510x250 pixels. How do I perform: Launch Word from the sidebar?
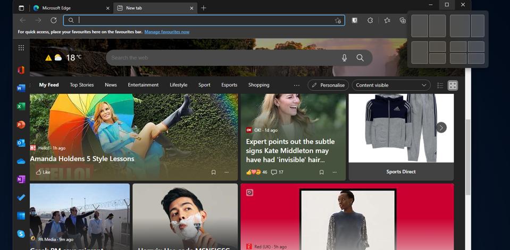tap(21, 88)
